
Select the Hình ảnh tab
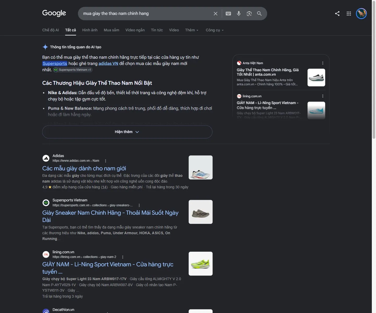tap(90, 30)
